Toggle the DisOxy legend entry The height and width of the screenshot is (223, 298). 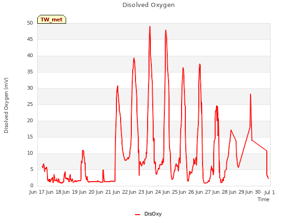click(148, 214)
